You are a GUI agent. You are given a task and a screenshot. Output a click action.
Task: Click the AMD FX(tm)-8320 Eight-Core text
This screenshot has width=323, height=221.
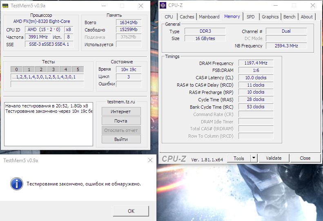(42, 21)
